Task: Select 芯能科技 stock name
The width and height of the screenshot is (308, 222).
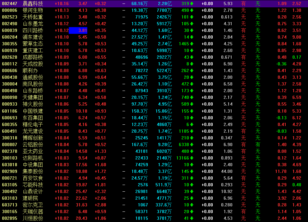Action: click(x=33, y=185)
